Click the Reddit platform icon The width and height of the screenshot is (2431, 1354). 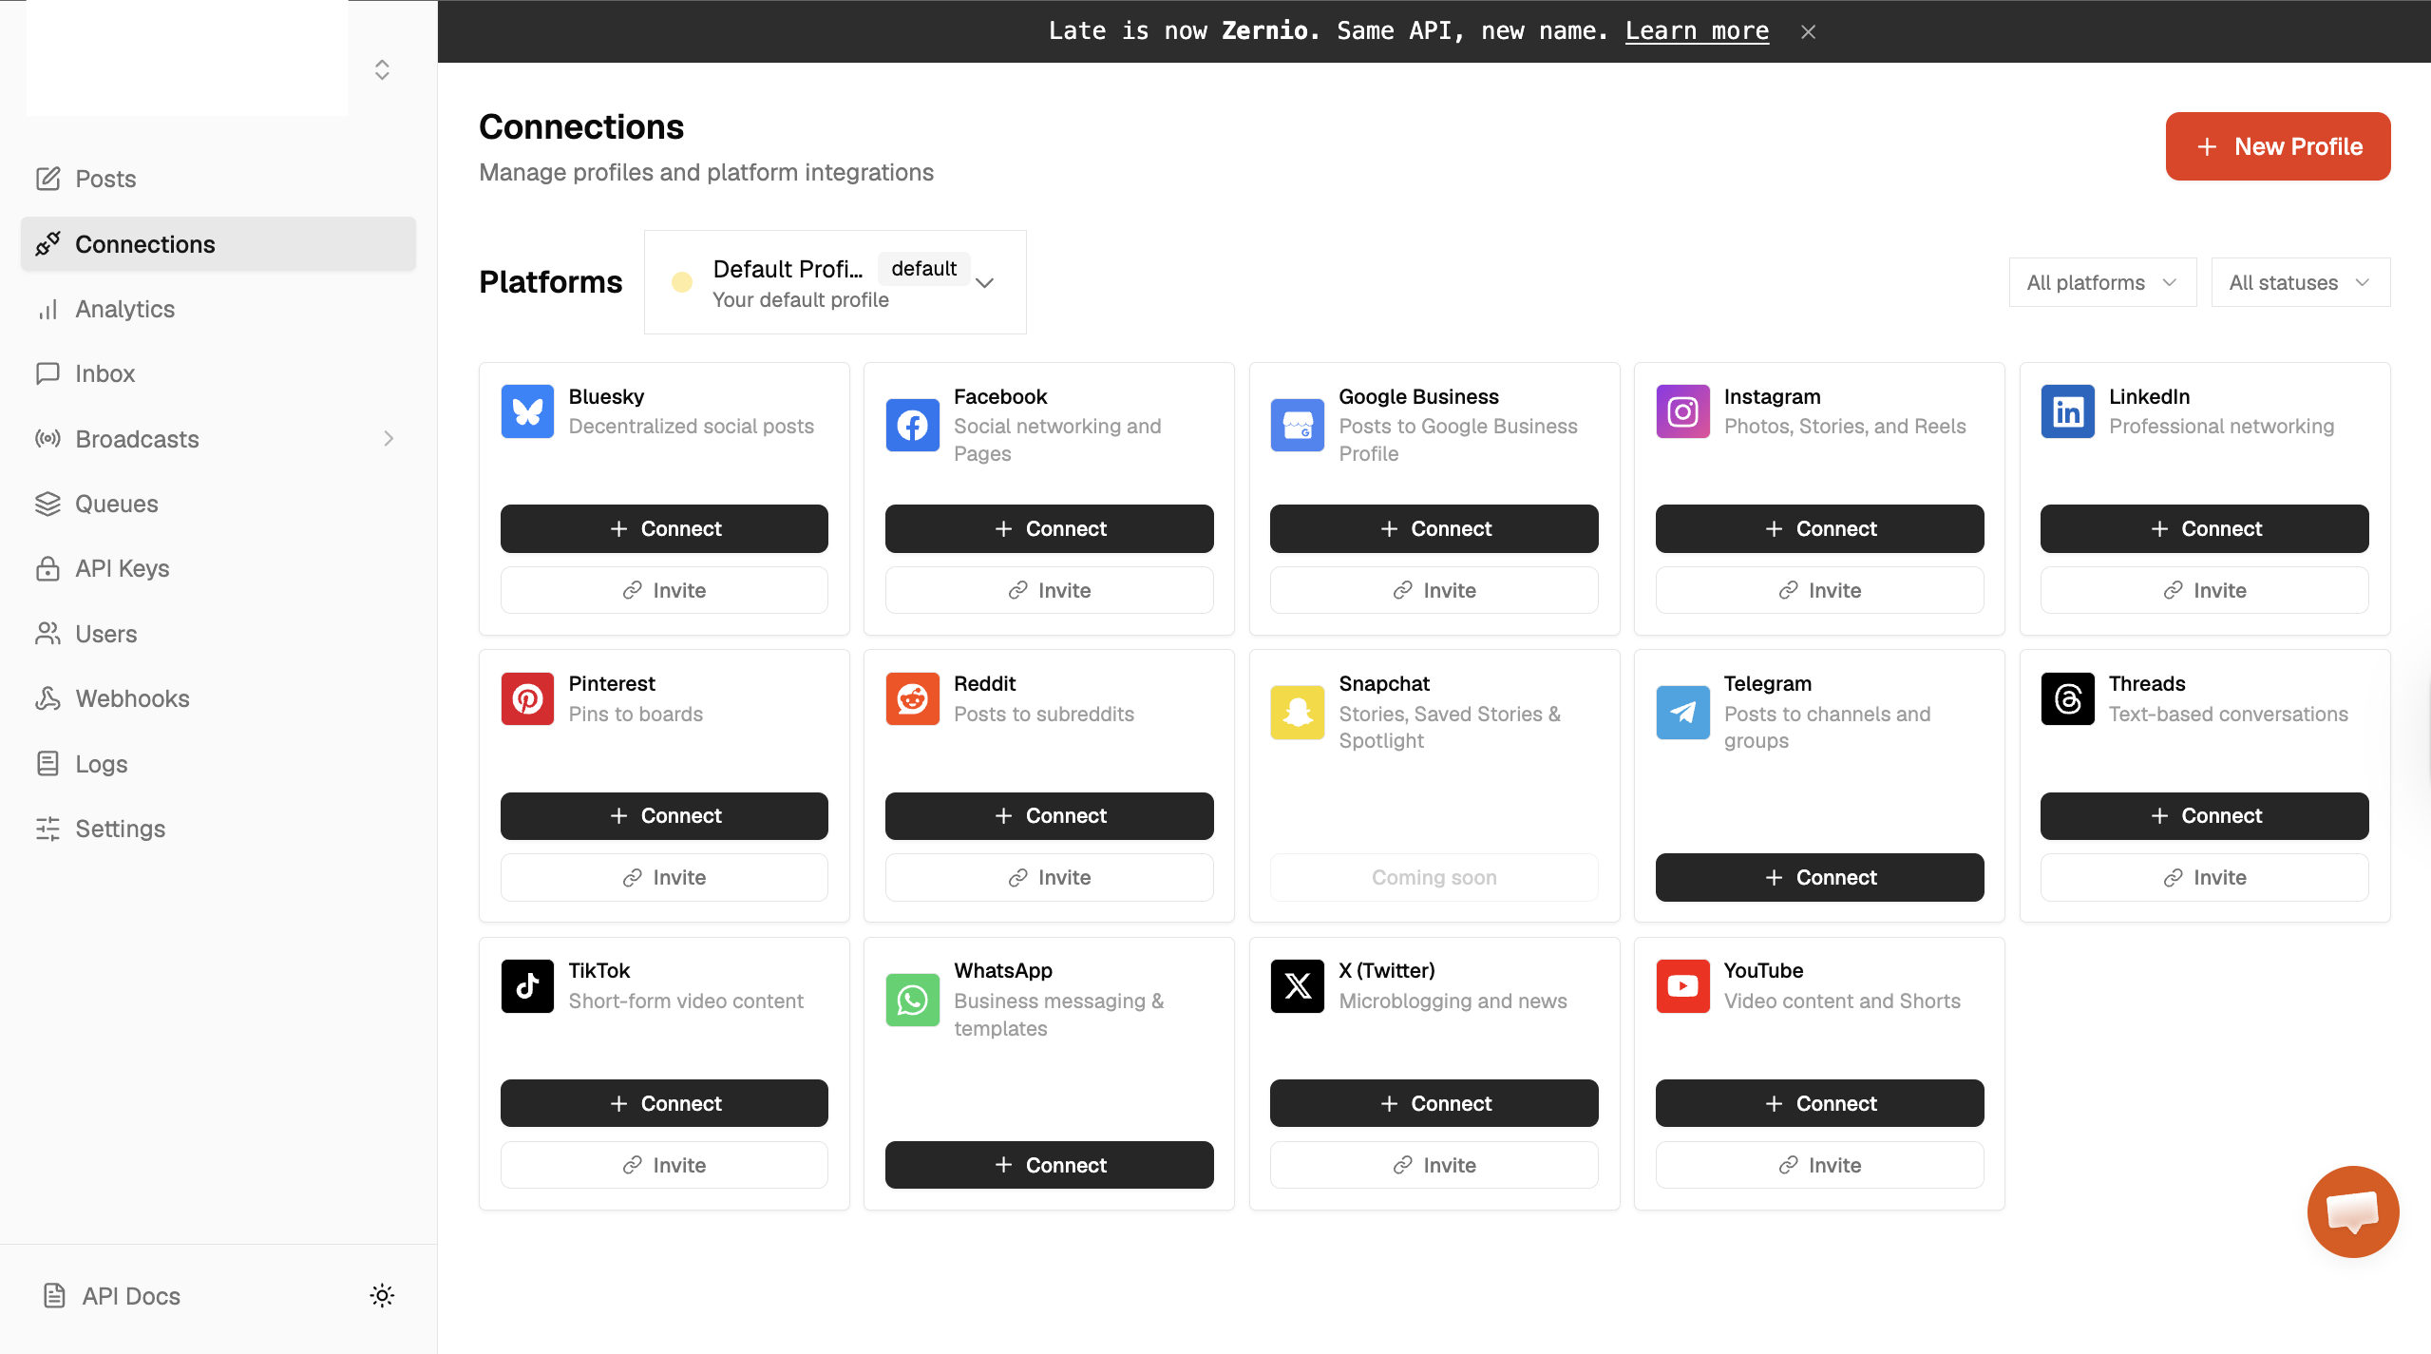(x=912, y=699)
